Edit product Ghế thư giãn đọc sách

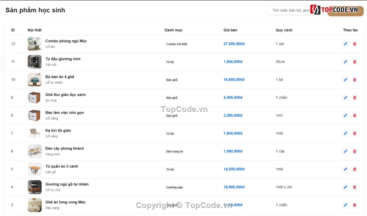click(x=345, y=98)
